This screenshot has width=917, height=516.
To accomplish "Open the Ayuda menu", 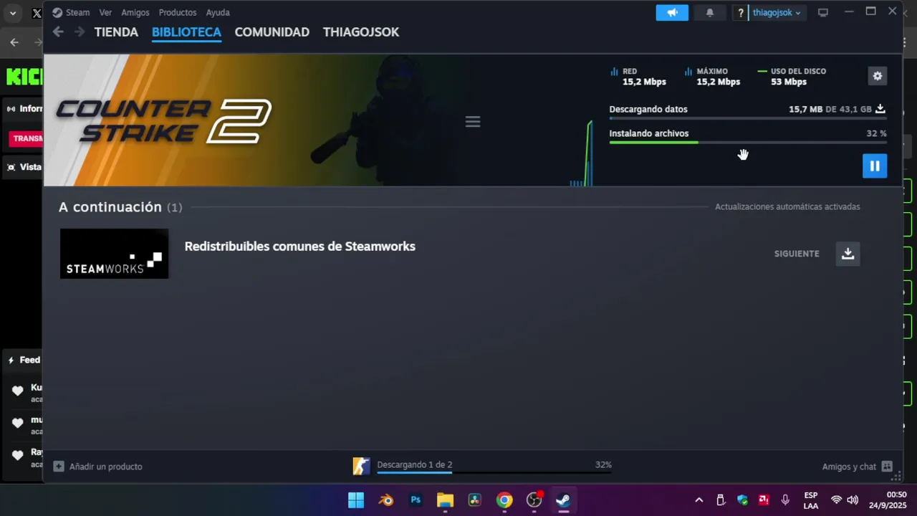I will pos(218,13).
